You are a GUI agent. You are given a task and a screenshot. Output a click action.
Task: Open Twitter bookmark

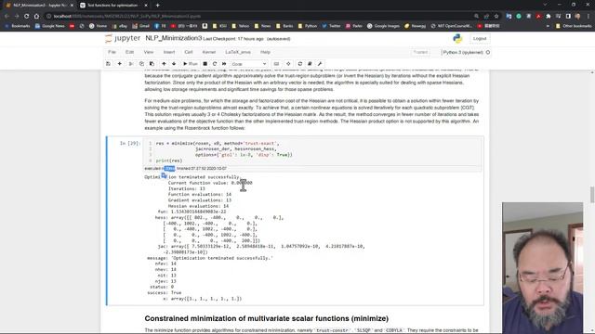click(331, 26)
